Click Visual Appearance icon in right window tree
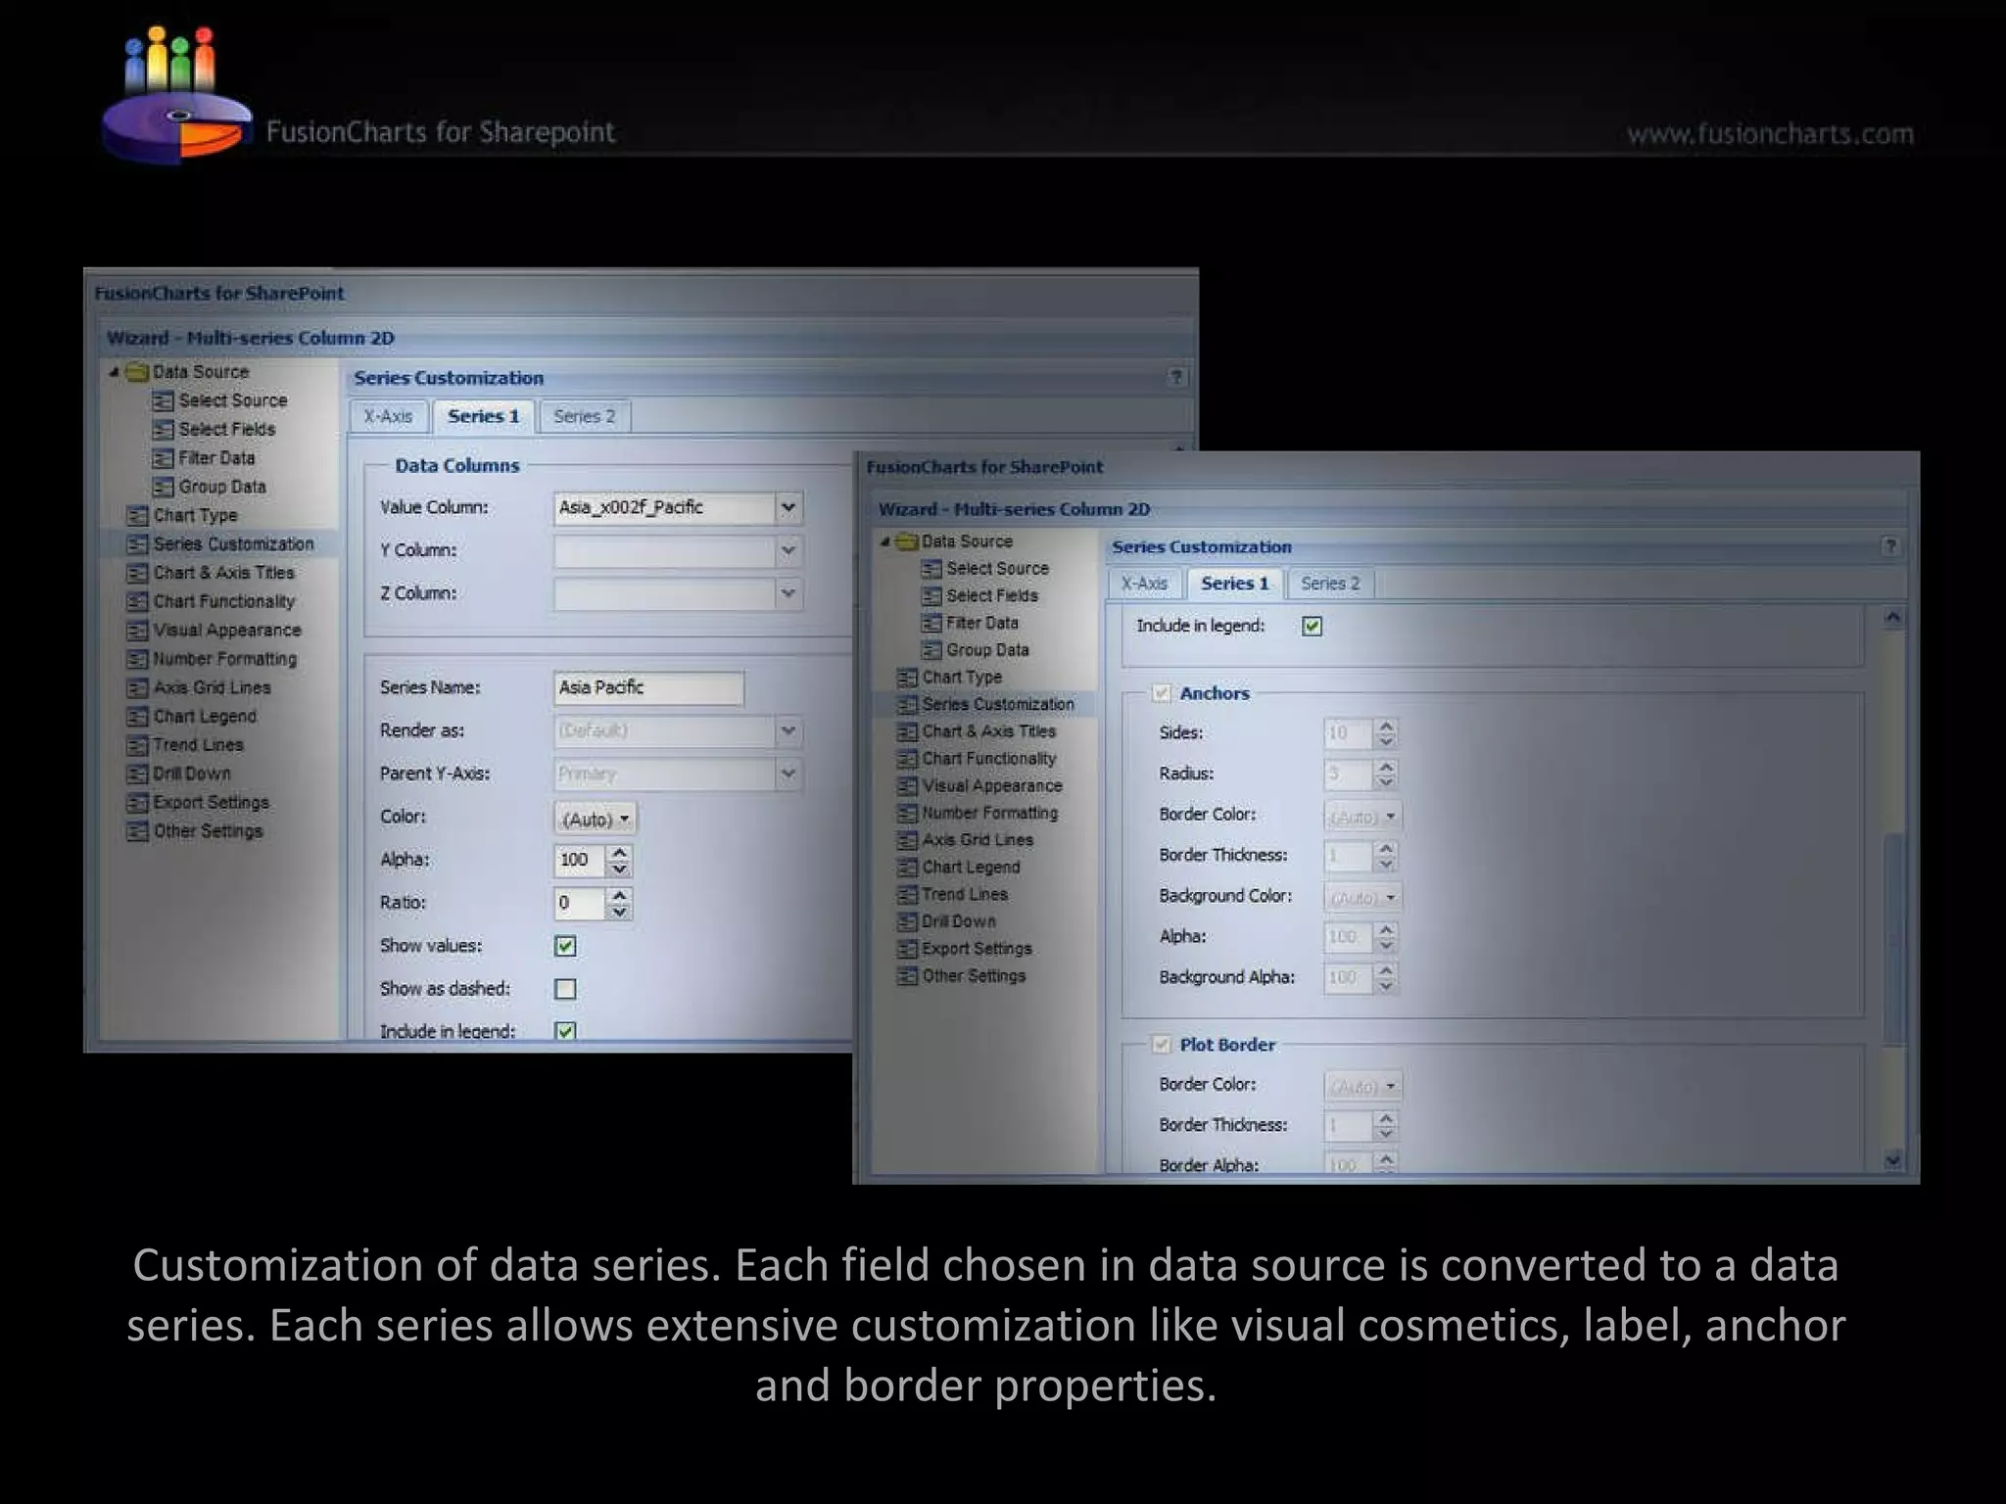2006x1504 pixels. pyautogui.click(x=907, y=786)
